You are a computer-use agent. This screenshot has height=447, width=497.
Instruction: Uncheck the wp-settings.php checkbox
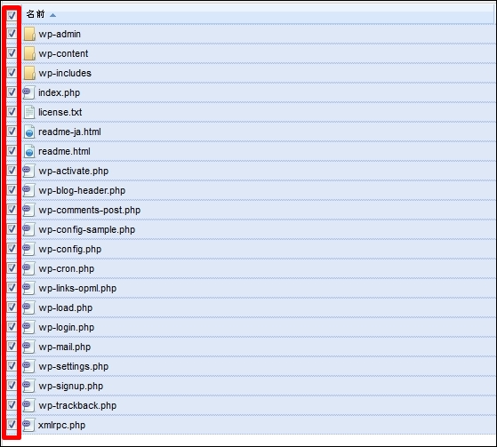tap(12, 366)
